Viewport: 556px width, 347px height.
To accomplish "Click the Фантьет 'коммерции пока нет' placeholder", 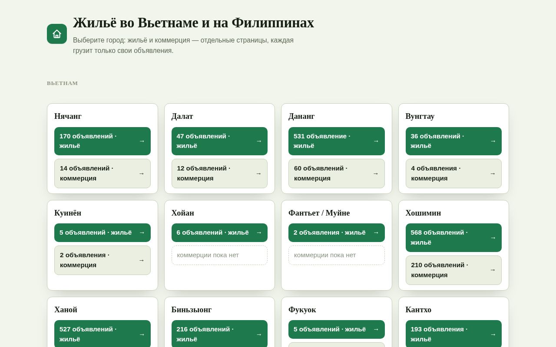I will tap(337, 255).
